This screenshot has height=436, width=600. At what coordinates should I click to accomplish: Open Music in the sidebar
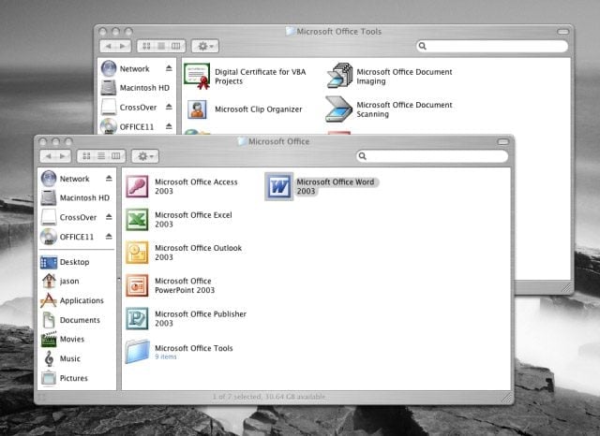pyautogui.click(x=61, y=358)
